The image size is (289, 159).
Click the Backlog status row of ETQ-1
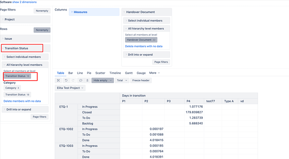(x=99, y=124)
